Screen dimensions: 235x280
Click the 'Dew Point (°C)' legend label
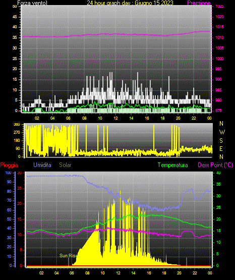(215, 165)
